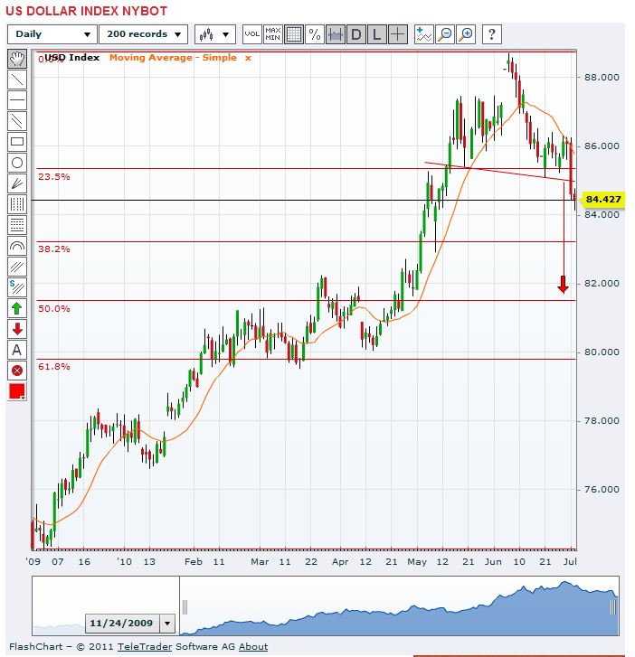
Task: Click the 84.427 current price label
Action: click(603, 199)
